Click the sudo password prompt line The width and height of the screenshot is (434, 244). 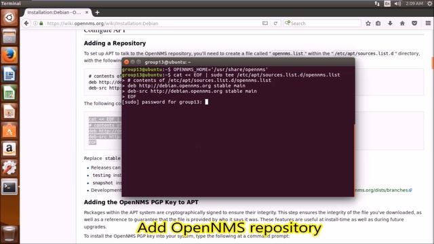point(165,102)
